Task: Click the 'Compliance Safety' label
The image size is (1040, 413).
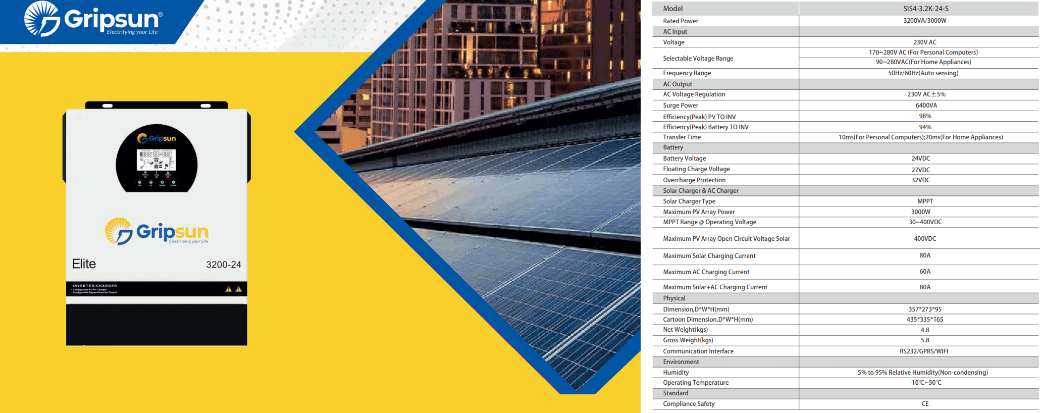Action: [x=689, y=404]
